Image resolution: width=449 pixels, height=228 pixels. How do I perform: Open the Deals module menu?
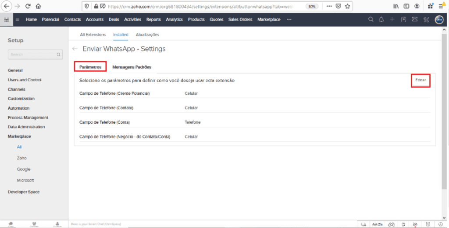coord(114,20)
